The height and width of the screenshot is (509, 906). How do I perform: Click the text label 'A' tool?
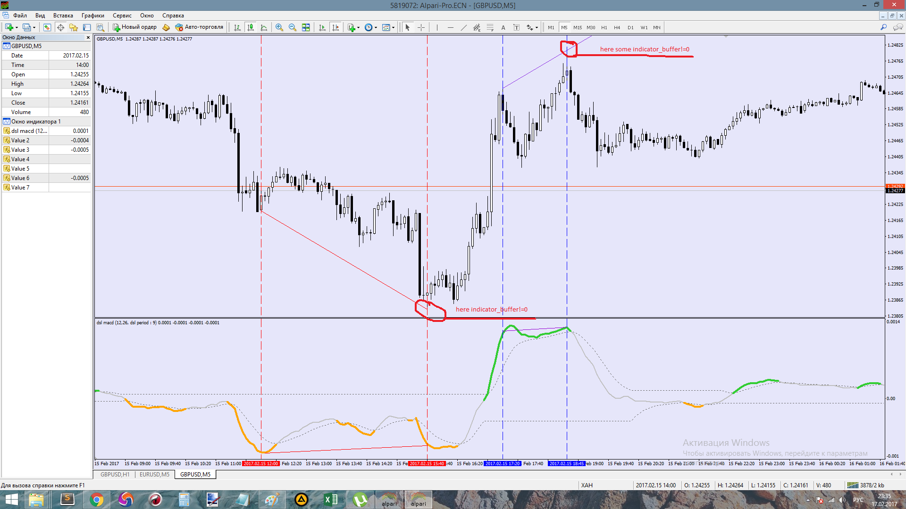pos(503,27)
